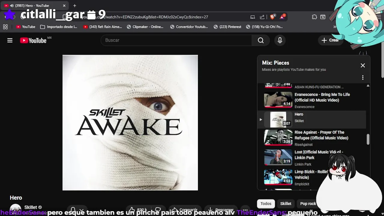The width and height of the screenshot is (384, 216).
Task: Open the YouTube hamburger guide menu
Action: coord(10,40)
